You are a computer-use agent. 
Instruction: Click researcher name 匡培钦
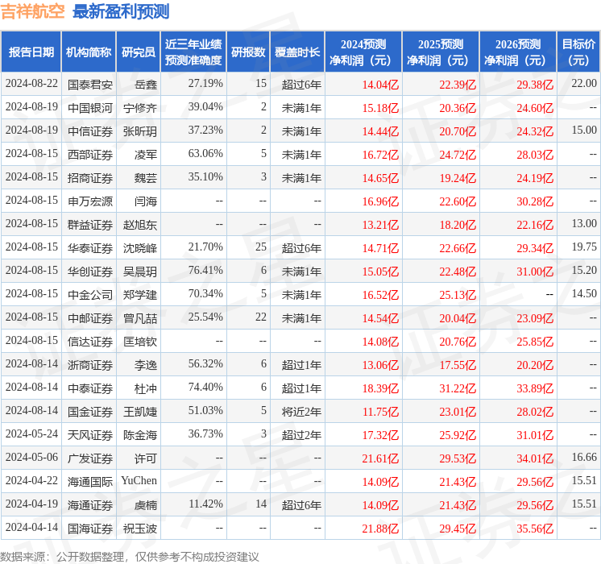(140, 342)
